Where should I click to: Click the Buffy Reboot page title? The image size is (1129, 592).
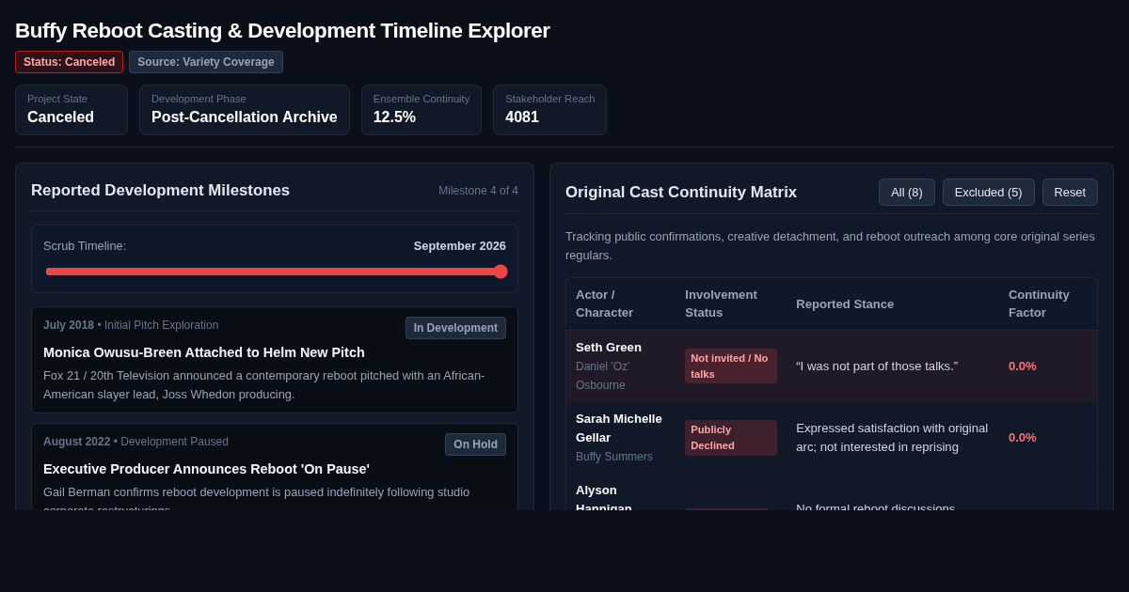[x=282, y=30]
